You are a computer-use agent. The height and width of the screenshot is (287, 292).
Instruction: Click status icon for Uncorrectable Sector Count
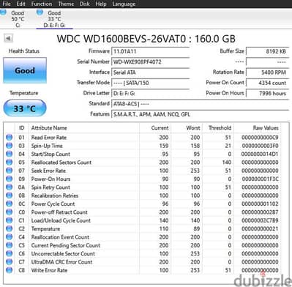click(10, 253)
